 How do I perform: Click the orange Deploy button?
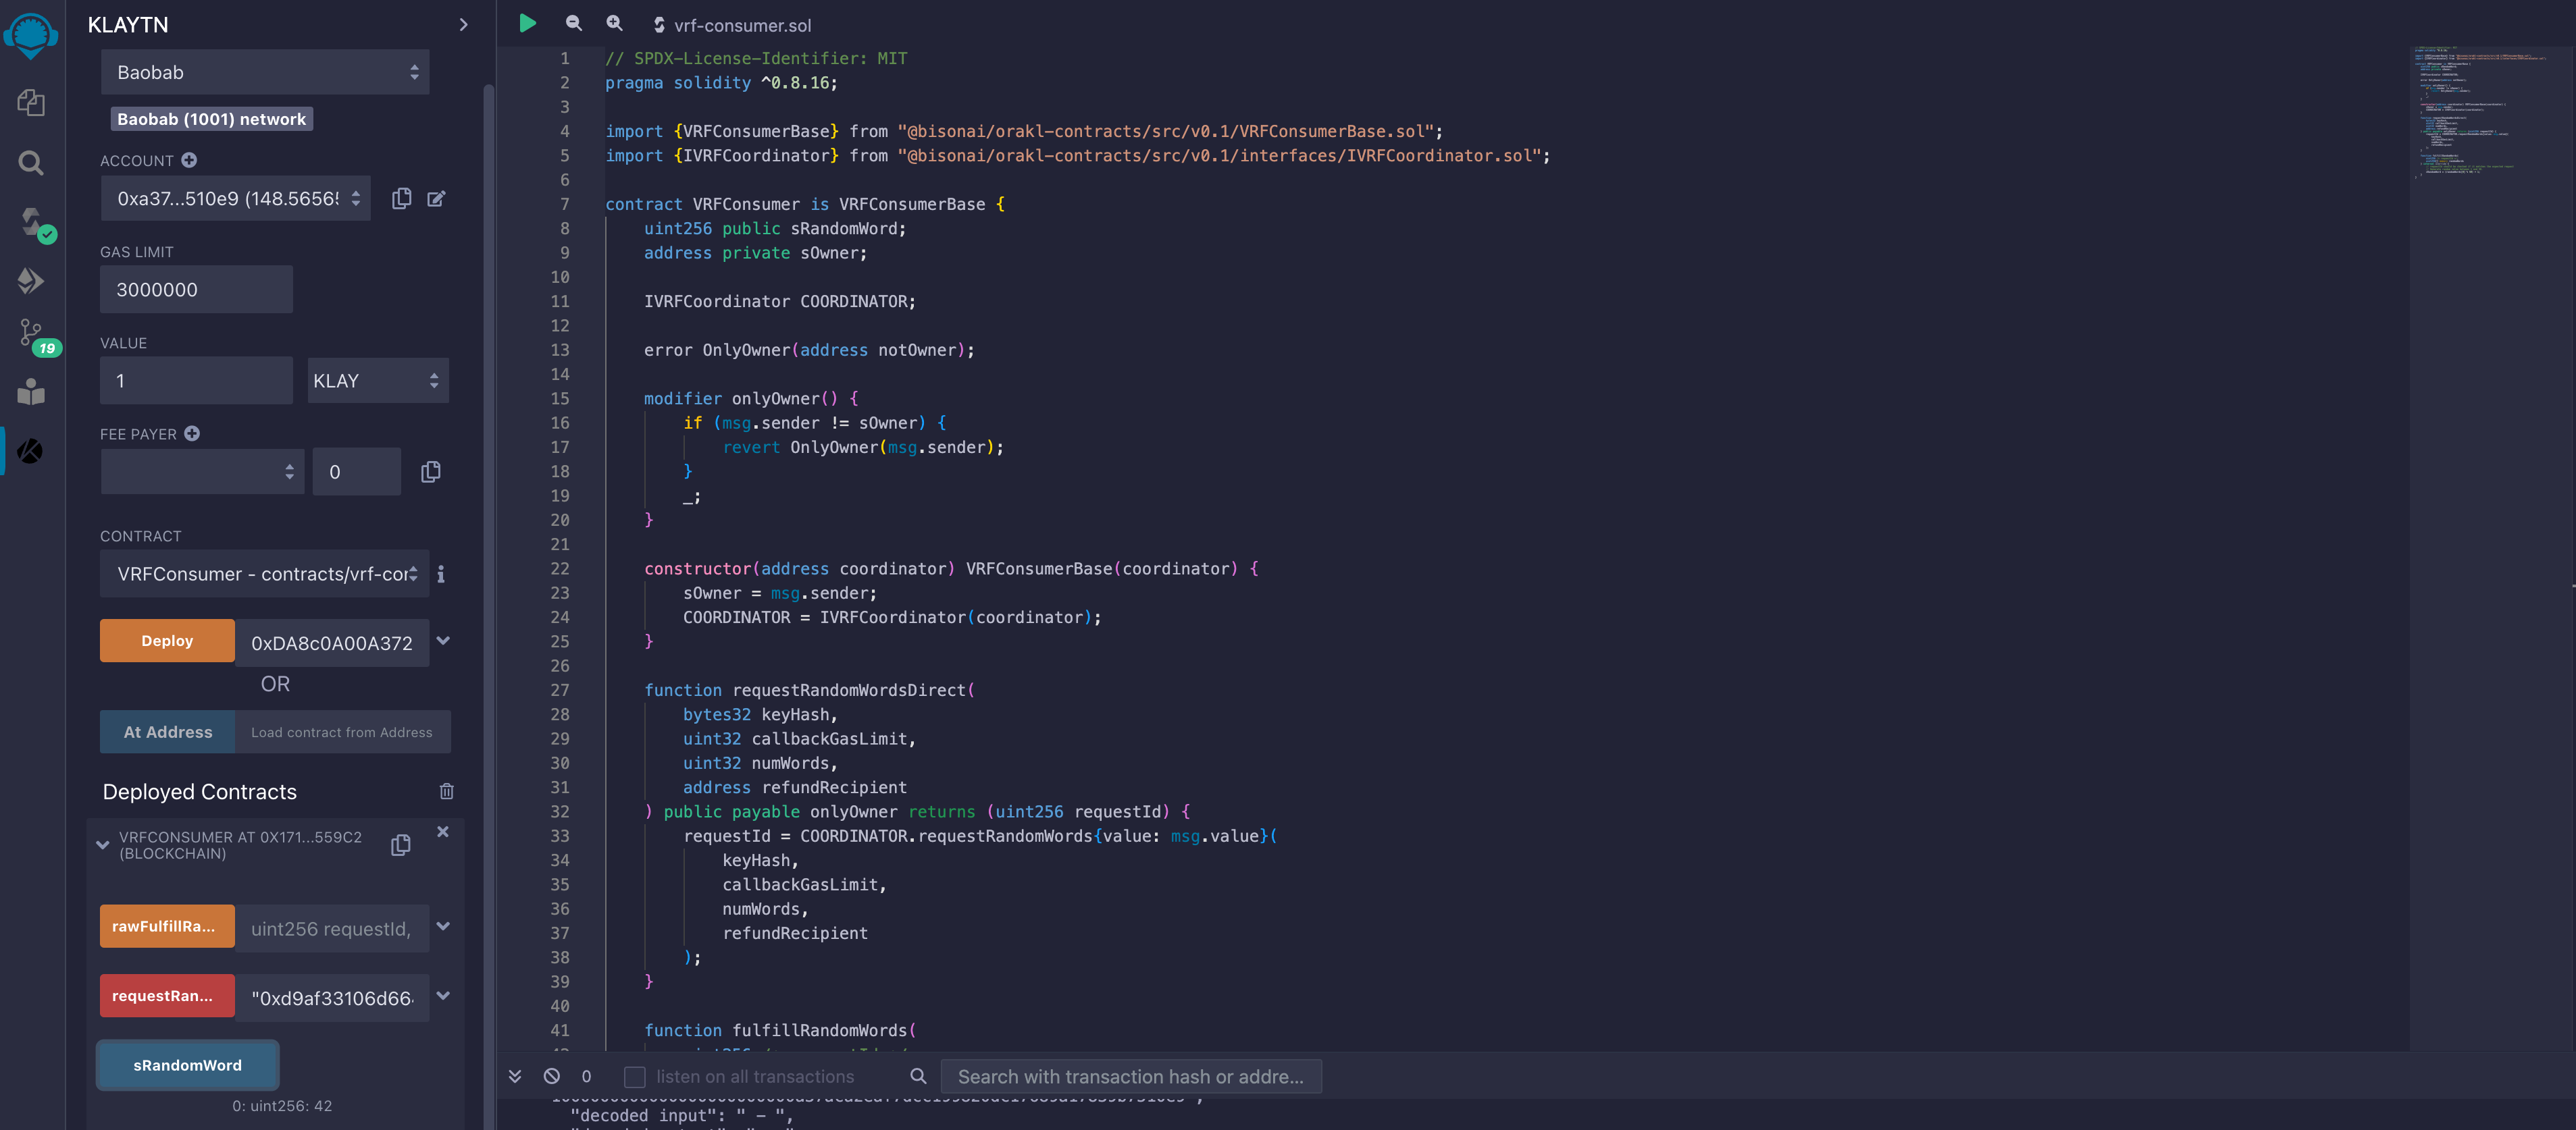point(167,641)
